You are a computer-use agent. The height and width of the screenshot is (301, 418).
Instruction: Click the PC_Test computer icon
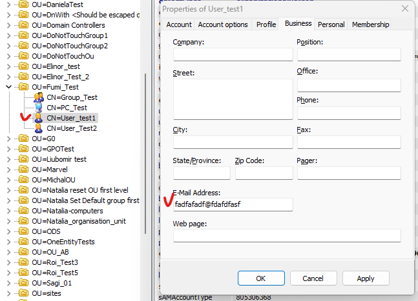(38, 108)
